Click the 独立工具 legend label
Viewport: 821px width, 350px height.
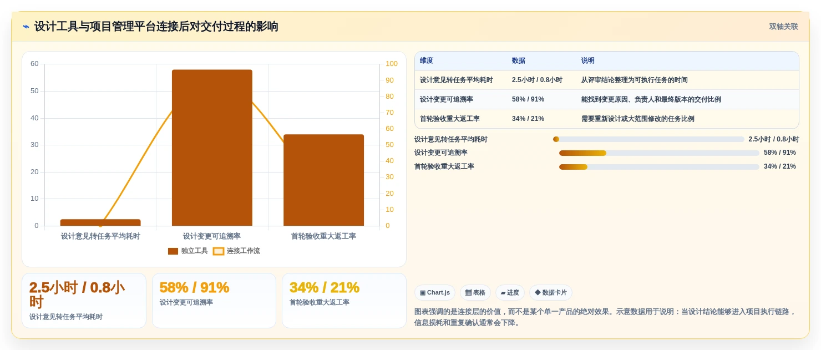[x=195, y=251]
